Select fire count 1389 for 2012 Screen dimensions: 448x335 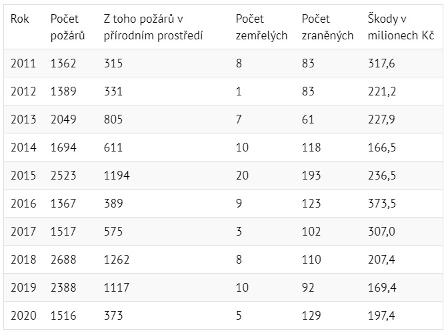[x=63, y=91]
